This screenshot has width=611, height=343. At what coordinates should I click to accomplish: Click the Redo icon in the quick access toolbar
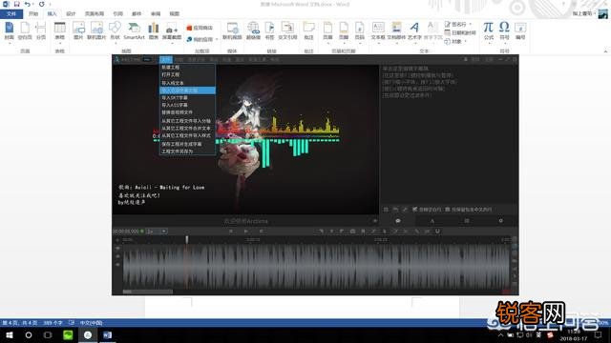[x=41, y=4]
